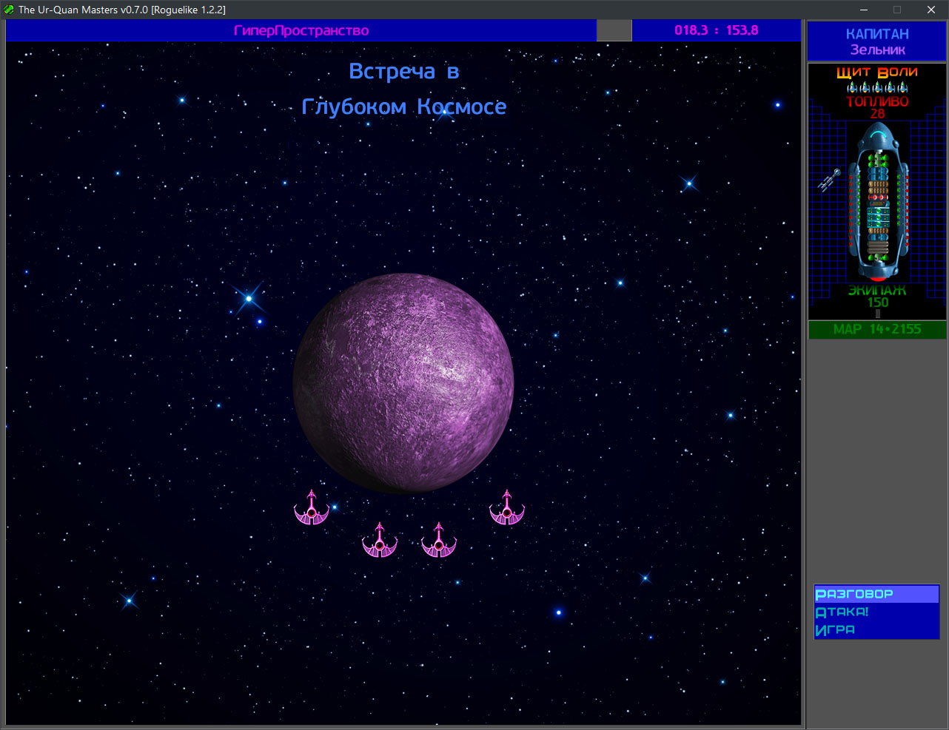This screenshot has height=730, width=949.
Task: Close the Ur-Quan Masters window
Action: pyautogui.click(x=931, y=10)
